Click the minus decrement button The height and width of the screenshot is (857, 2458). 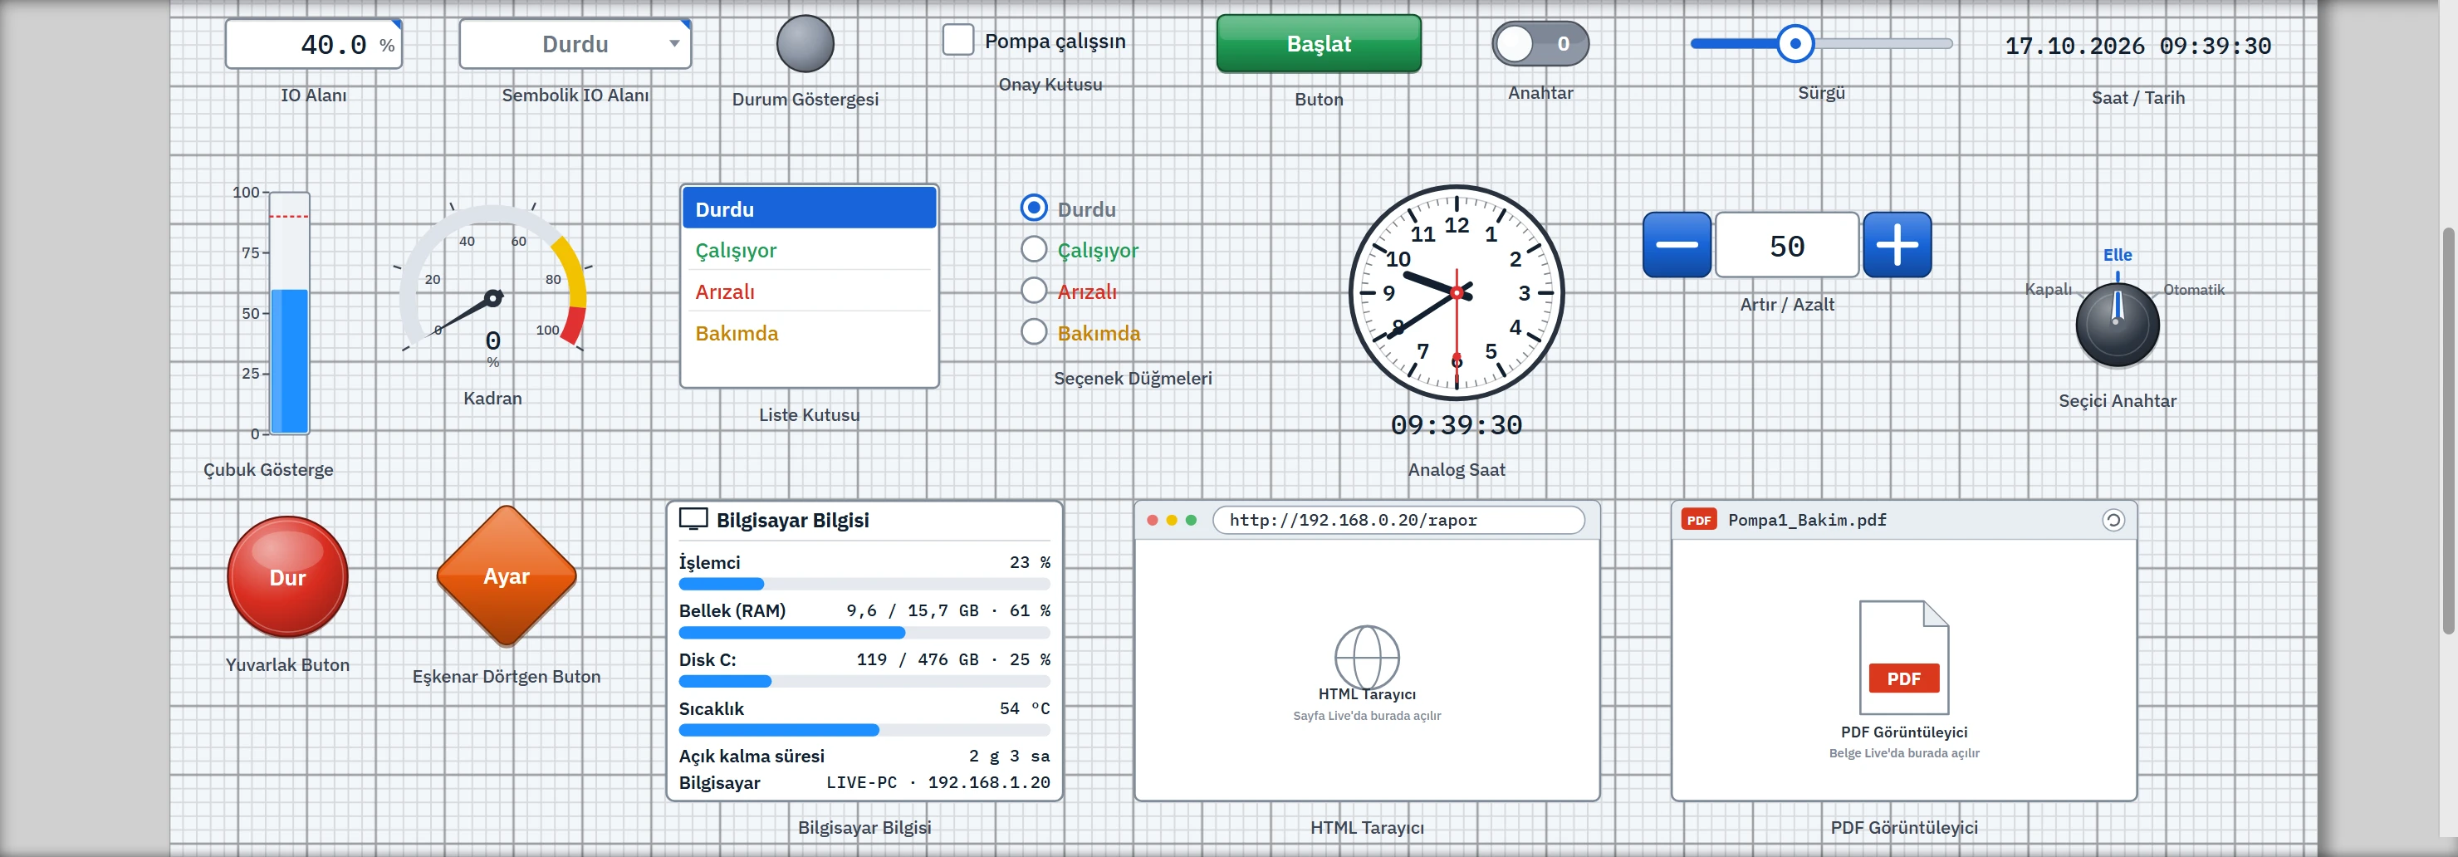[1677, 245]
